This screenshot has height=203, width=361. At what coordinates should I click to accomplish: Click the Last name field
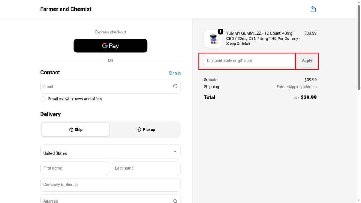(146, 168)
